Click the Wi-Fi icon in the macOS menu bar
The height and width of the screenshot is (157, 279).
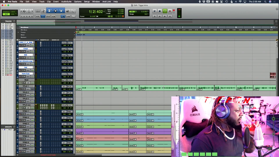(240, 2)
